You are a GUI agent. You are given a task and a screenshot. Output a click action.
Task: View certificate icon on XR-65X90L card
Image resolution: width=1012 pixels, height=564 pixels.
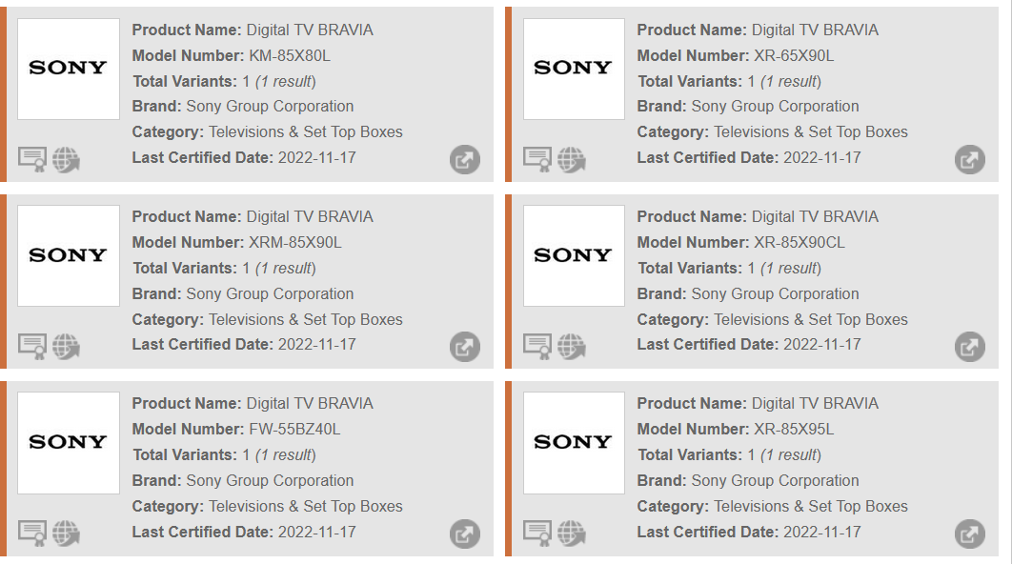tap(537, 159)
